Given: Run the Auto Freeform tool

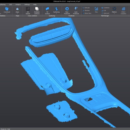Looking at the screenshot, I should click(x=76, y=11).
